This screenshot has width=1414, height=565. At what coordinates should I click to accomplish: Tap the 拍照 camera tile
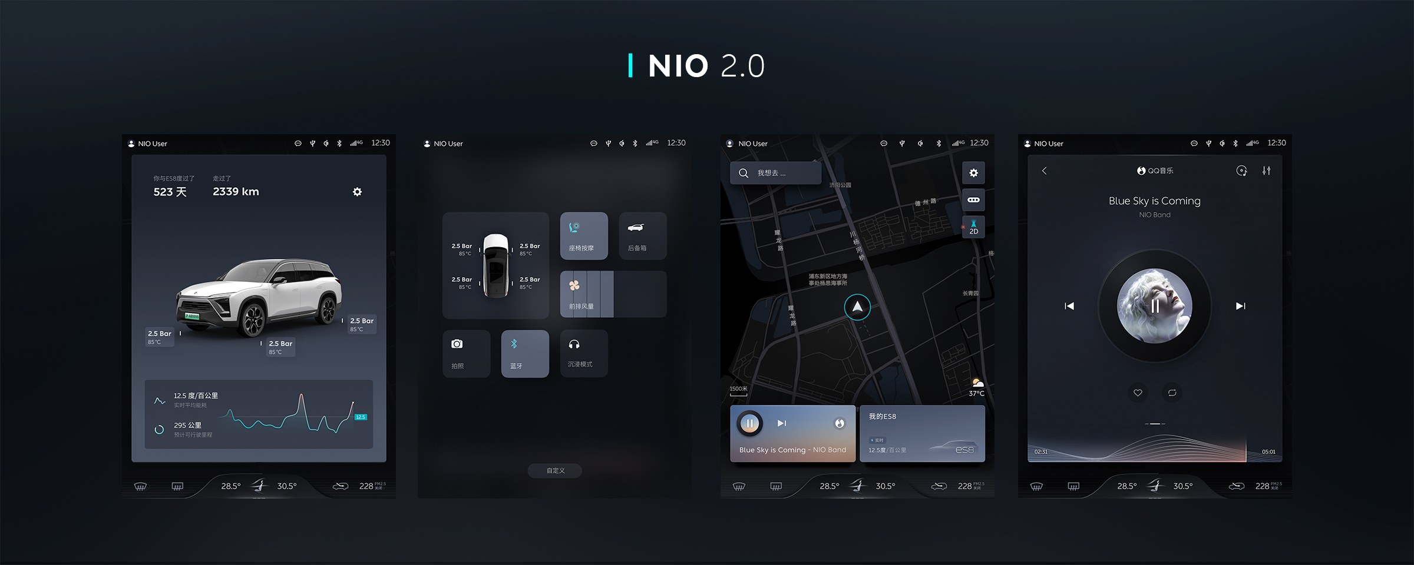coord(466,354)
